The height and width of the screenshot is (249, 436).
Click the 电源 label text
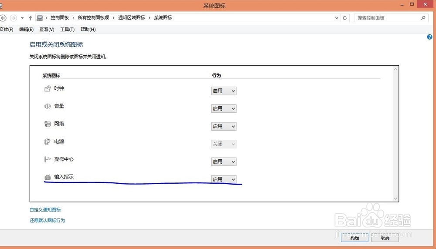coord(59,141)
